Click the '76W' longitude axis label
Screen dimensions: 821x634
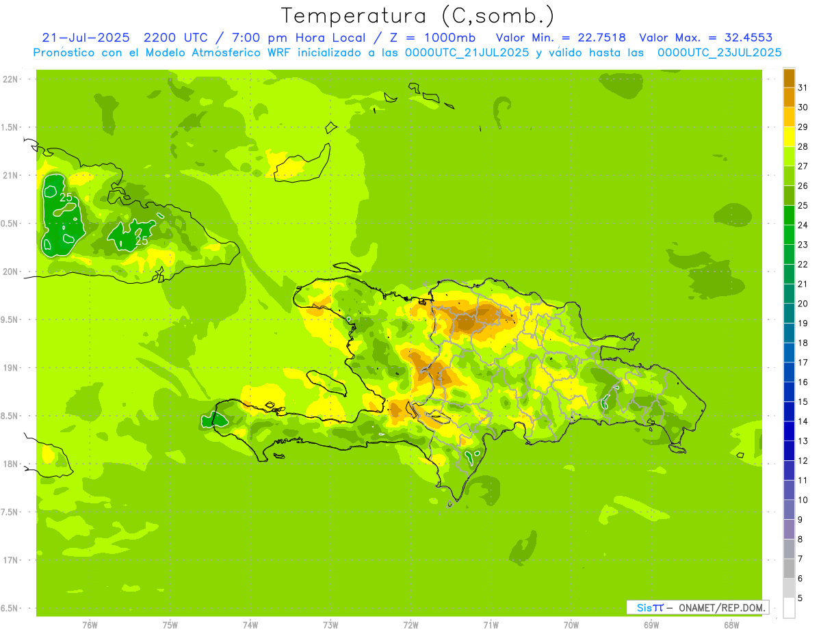click(90, 625)
